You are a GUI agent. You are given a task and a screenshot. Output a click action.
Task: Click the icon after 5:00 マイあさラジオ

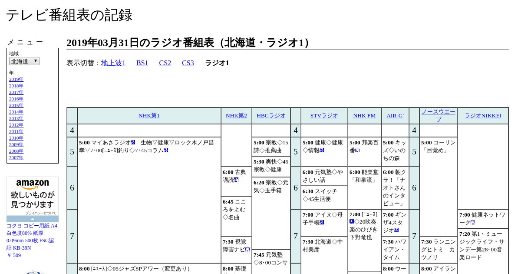(x=133, y=143)
